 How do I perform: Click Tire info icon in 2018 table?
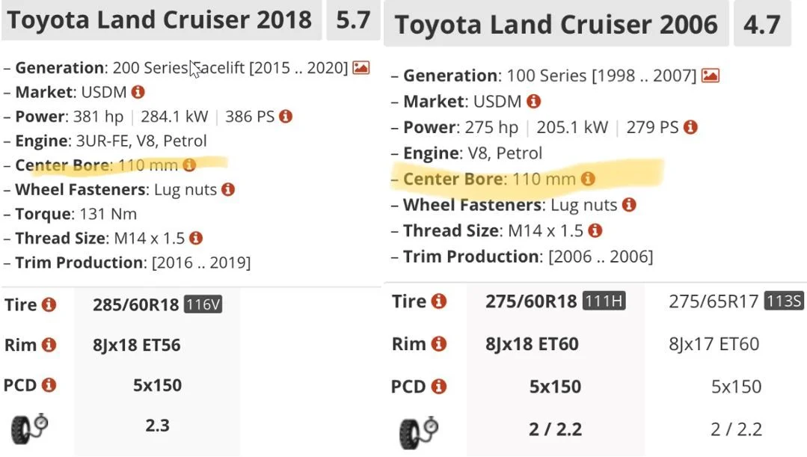click(x=49, y=304)
